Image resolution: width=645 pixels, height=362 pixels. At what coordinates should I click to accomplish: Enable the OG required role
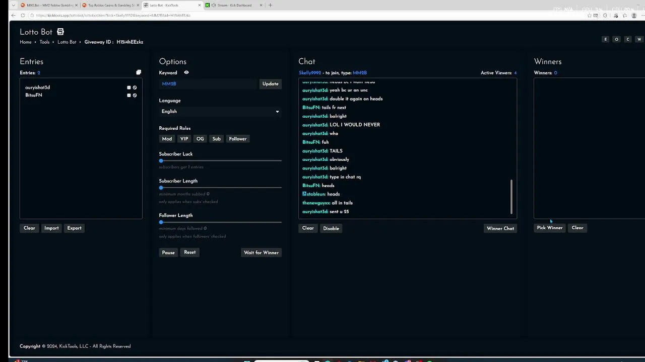click(200, 139)
